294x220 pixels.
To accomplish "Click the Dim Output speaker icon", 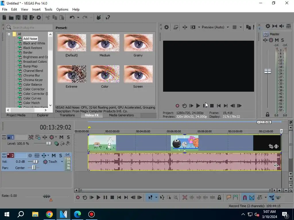I will click(x=282, y=26).
